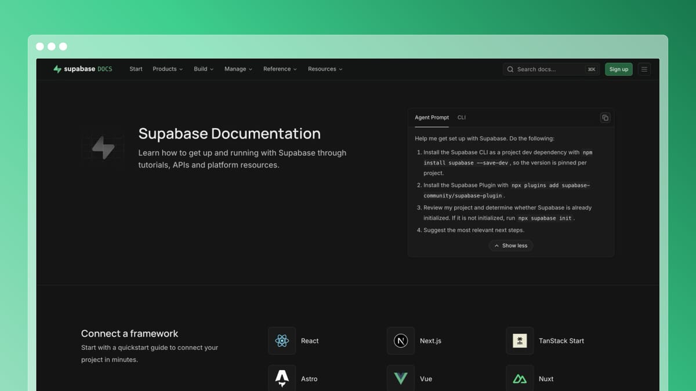696x391 pixels.
Task: Open the Vue quickstart link
Action: 426,379
